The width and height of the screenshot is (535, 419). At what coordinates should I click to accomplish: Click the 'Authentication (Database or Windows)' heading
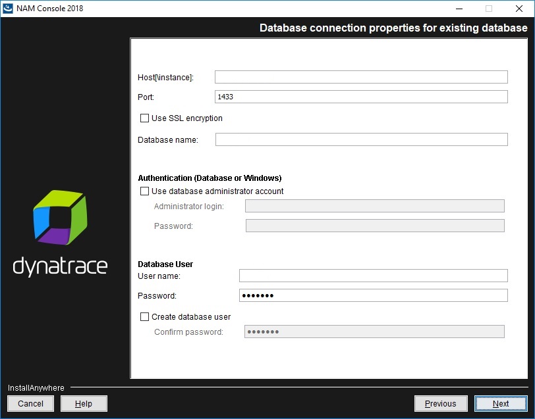pyautogui.click(x=210, y=178)
